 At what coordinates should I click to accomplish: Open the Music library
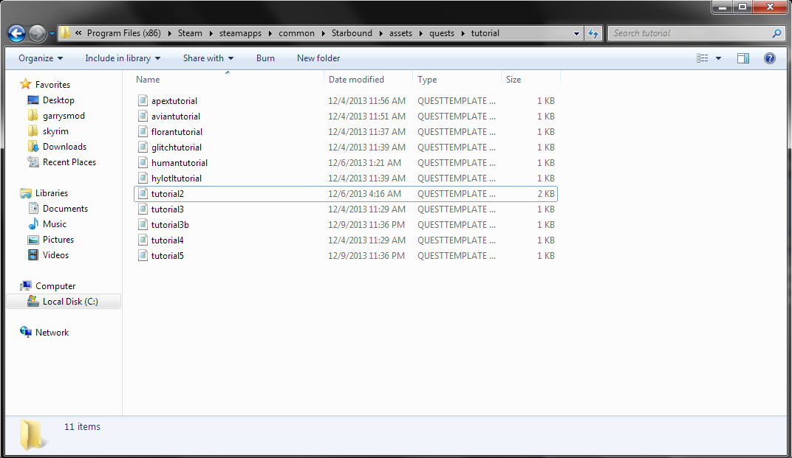pos(55,224)
